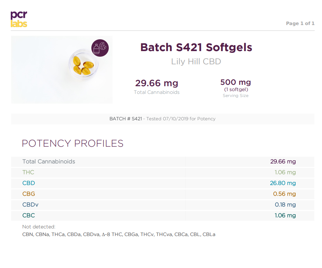The width and height of the screenshot is (322, 268).
Task: Click the CBC row label
Action: (x=28, y=216)
